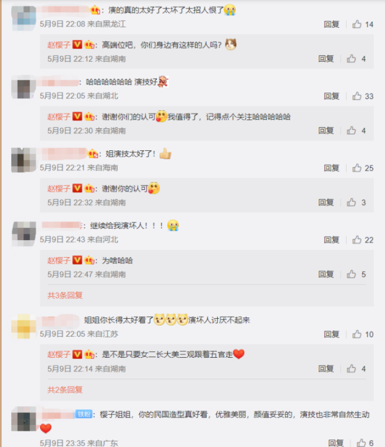385x447 pixels.
Task: Open the avatar of the Hainan commenter
Action: pos(24,160)
